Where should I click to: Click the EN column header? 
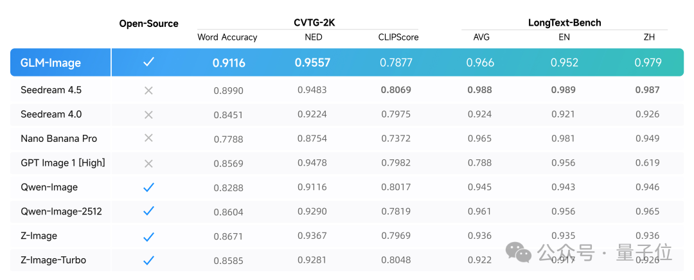click(564, 37)
